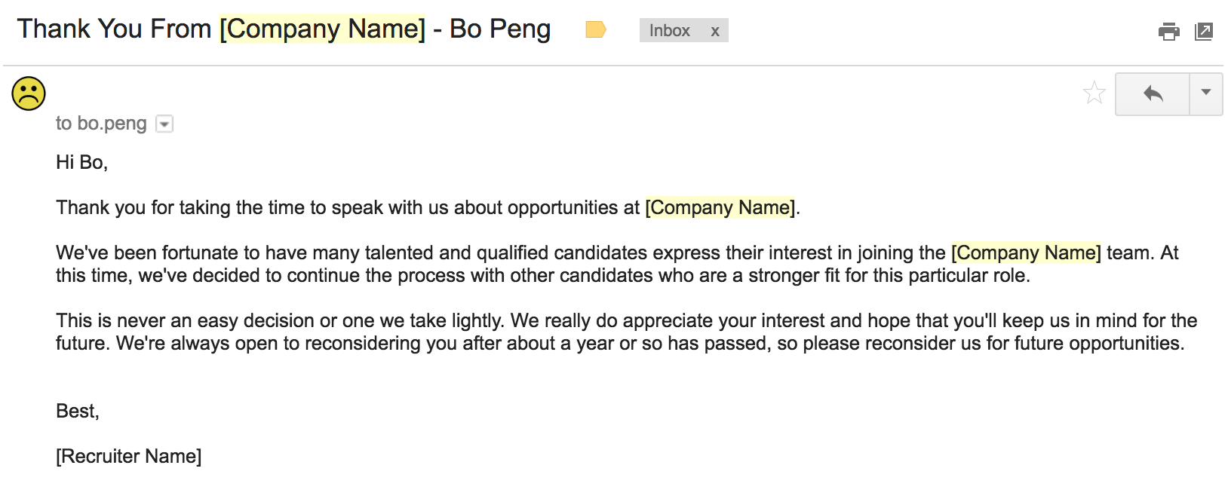Click the 'to bo.peng' recipient text

point(101,124)
